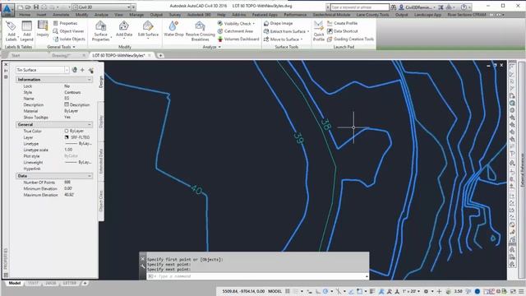Viewport: 526px width, 296px height.
Task: Open the Analyze ribbon tab
Action: (101, 15)
